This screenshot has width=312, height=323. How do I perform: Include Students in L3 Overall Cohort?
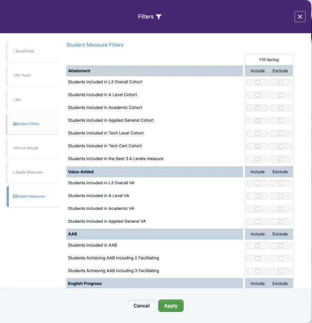[258, 82]
